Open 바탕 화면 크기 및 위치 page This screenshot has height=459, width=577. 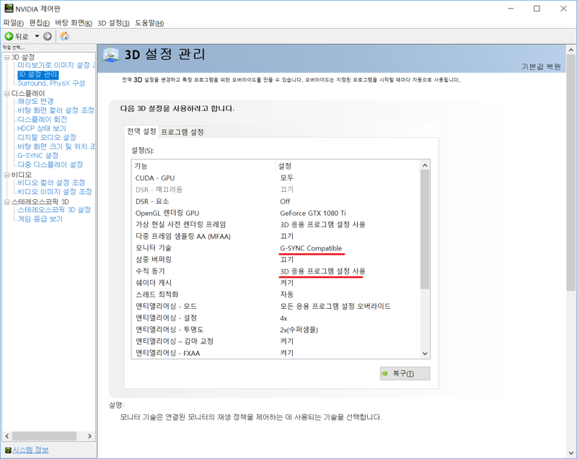(x=56, y=147)
